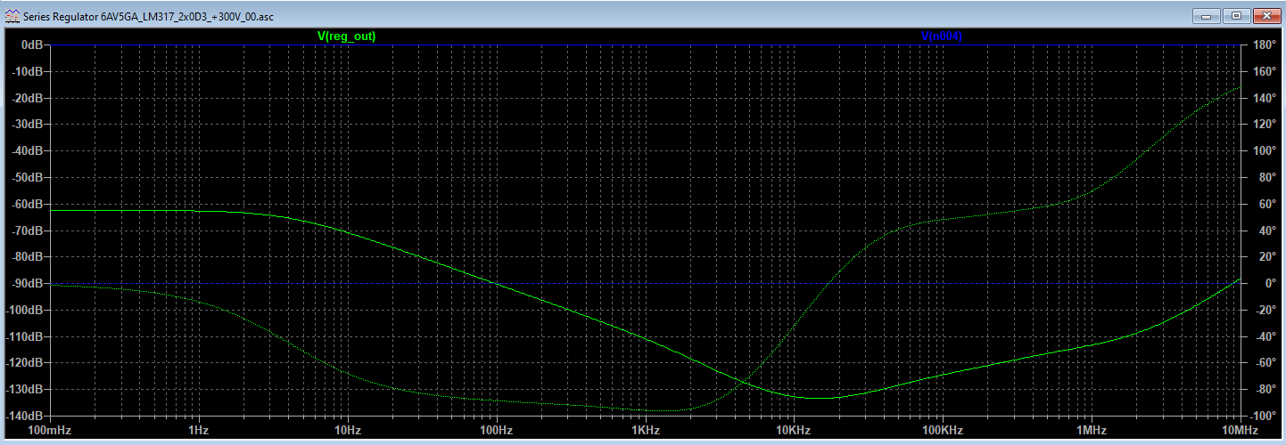This screenshot has height=445, width=1286.
Task: Click the -30dB magnitude axis label
Action: coord(28,125)
